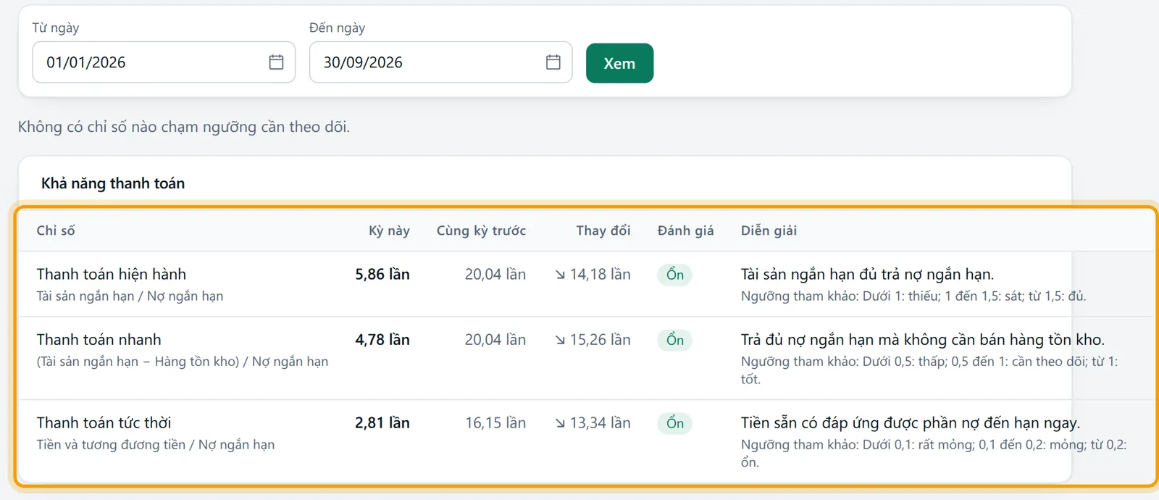The image size is (1159, 500).
Task: Open calendar picker for Đến ngày
Action: (553, 62)
